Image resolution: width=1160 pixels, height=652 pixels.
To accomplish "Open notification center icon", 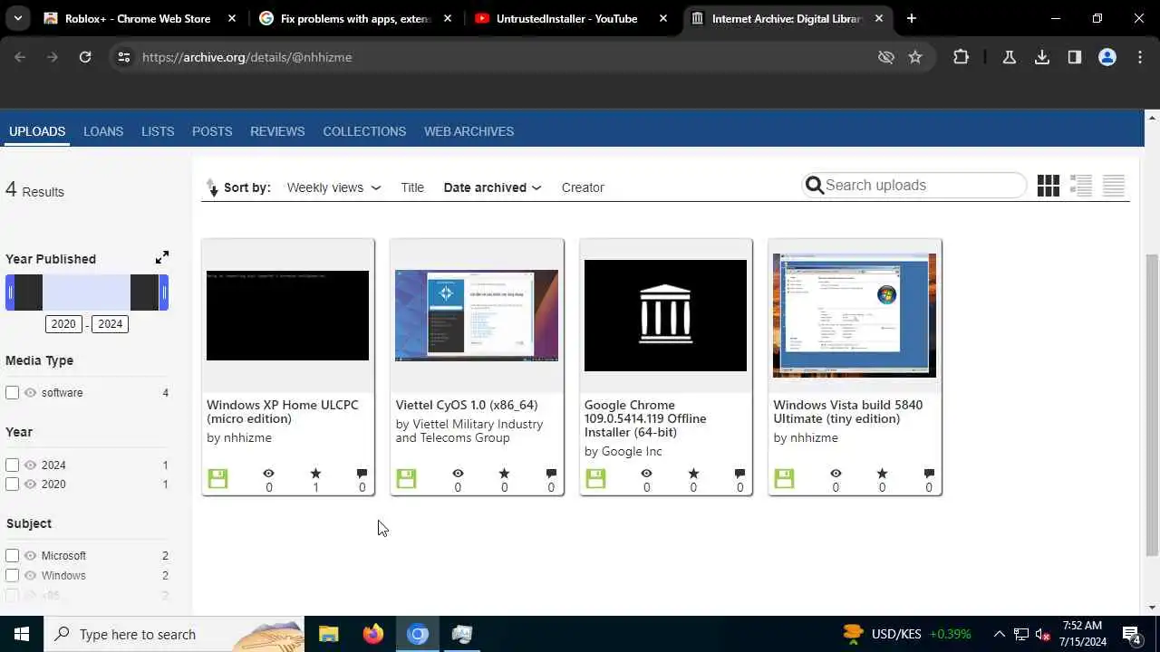I will pyautogui.click(x=1131, y=634).
